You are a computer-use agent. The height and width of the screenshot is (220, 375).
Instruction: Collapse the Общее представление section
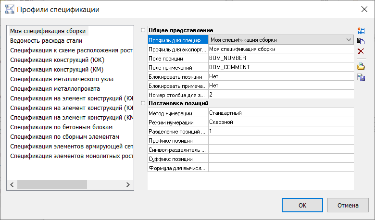[x=143, y=31]
